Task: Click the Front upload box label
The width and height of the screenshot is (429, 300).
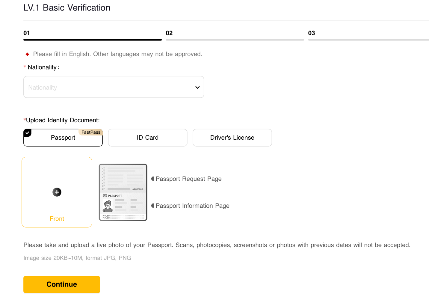Action: 57,219
